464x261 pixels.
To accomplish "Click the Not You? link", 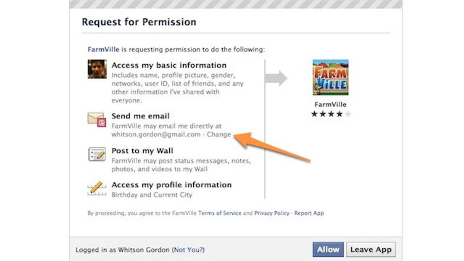I will 189,250.
